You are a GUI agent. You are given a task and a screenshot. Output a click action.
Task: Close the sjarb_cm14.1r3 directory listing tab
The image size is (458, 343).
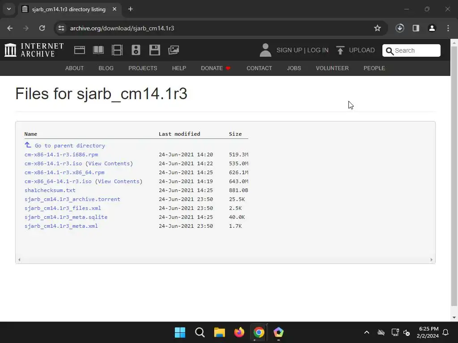coord(114,9)
